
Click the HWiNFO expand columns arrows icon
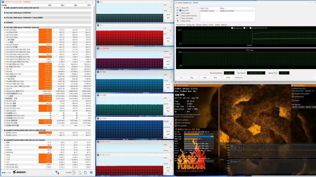click(3, 173)
